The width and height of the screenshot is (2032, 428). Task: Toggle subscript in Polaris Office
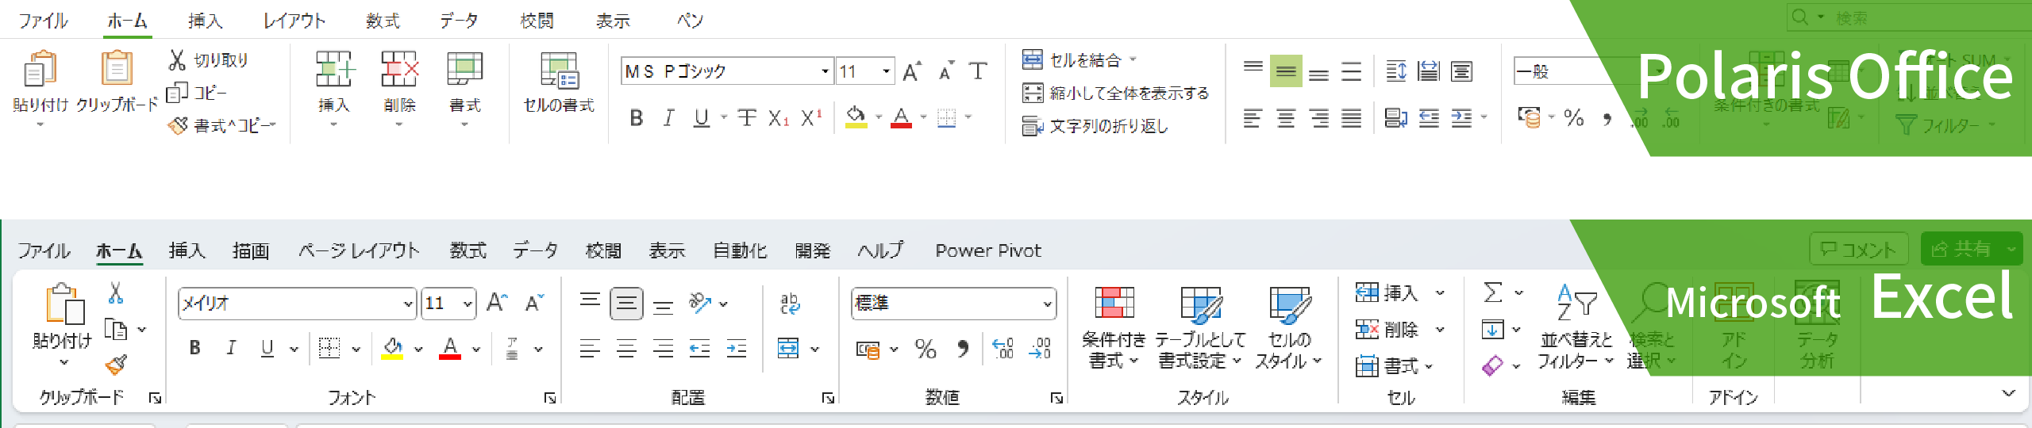[x=778, y=118]
